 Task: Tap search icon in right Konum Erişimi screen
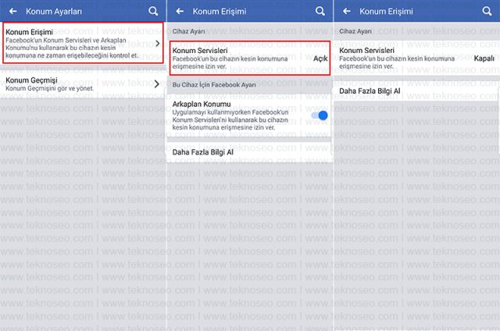click(487, 11)
